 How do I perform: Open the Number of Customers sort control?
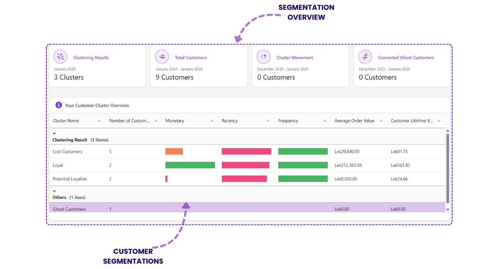point(155,121)
